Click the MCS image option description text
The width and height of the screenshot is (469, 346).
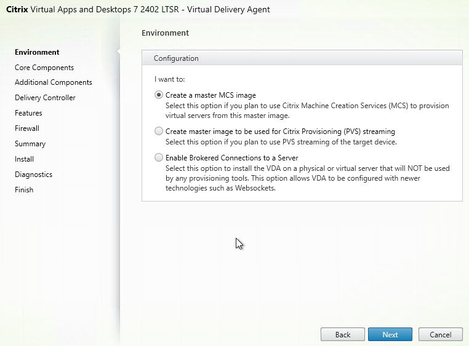click(x=307, y=111)
